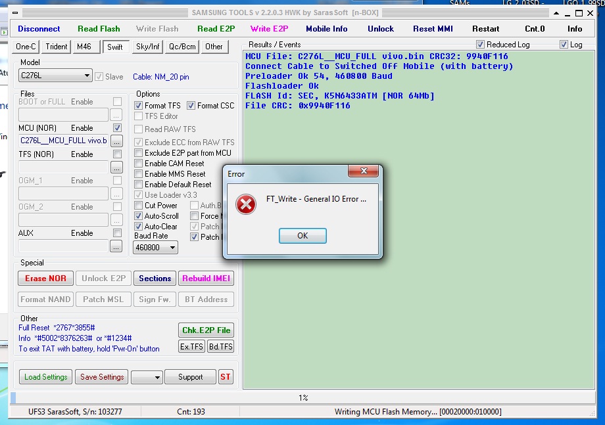This screenshot has width=605, height=425.
Task: Click the 'Preloader Ok 54, 460800 Baud' log line
Action: (319, 76)
